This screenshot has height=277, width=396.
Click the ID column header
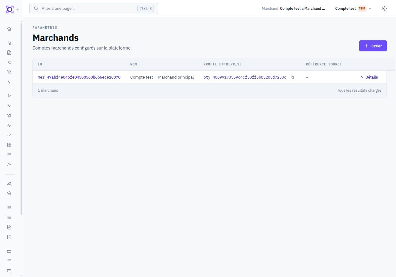pos(40,64)
